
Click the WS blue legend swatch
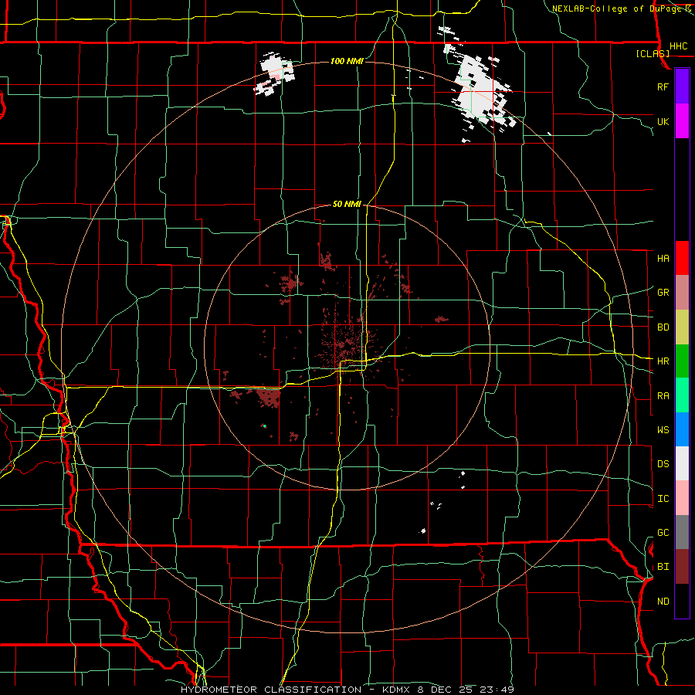[682, 429]
